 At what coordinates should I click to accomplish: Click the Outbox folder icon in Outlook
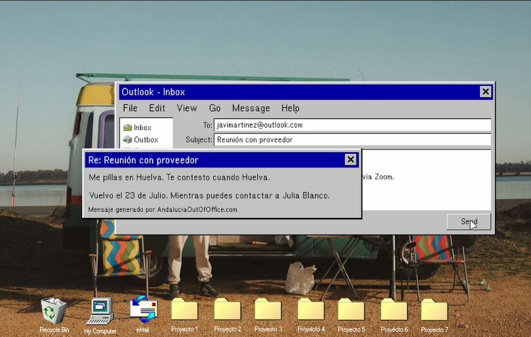pyautogui.click(x=127, y=139)
